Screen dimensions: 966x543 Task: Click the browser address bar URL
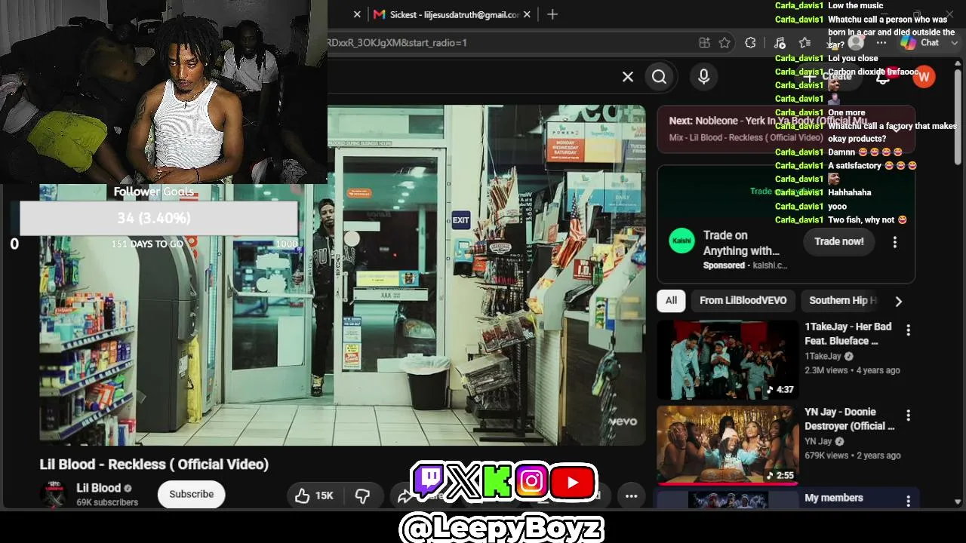(x=397, y=43)
